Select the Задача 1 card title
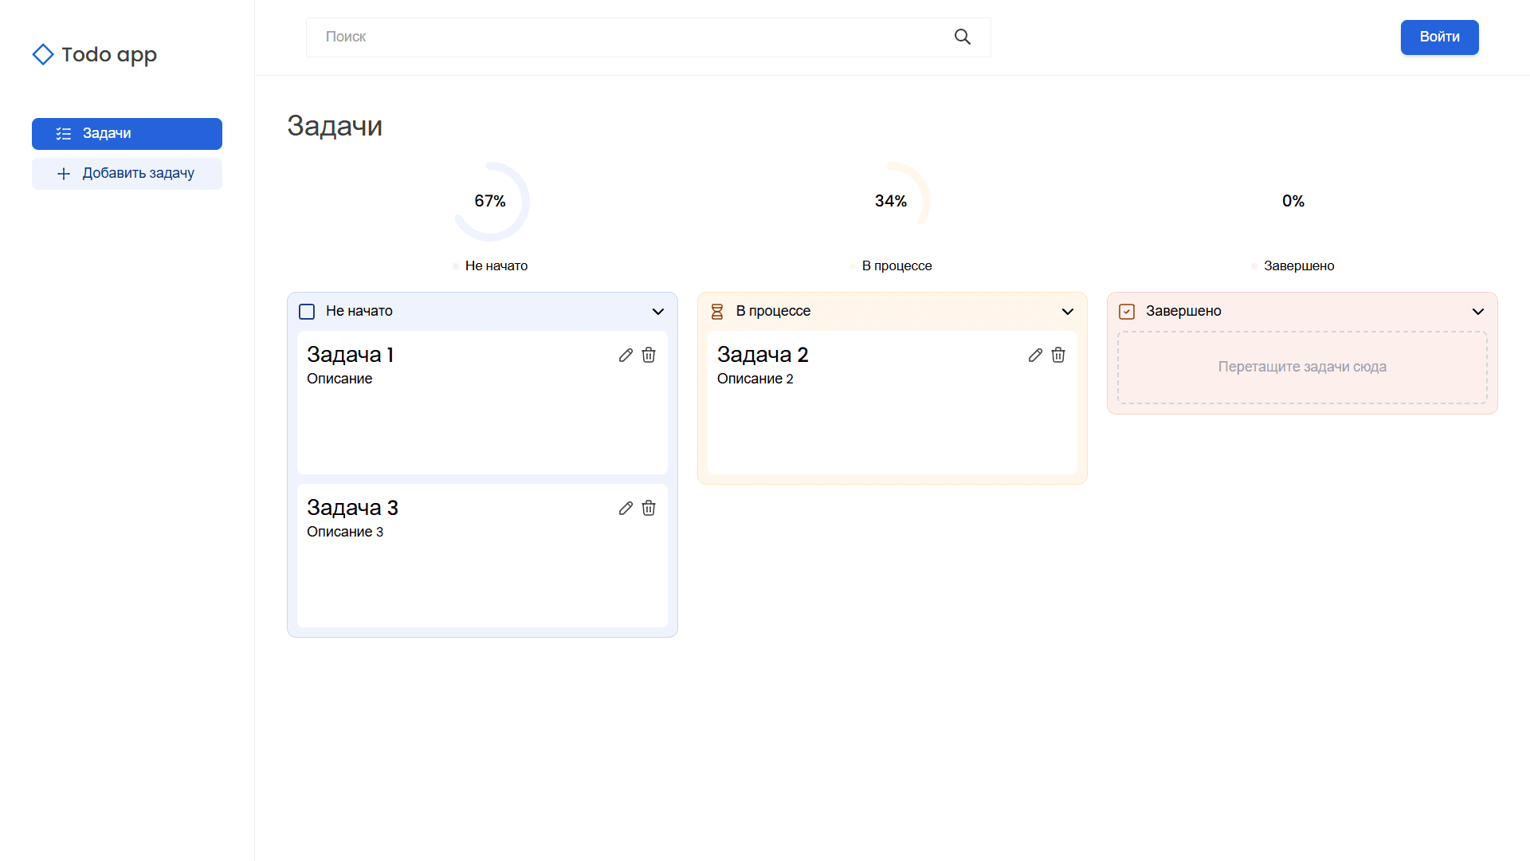Image resolution: width=1530 pixels, height=861 pixels. pos(351,355)
